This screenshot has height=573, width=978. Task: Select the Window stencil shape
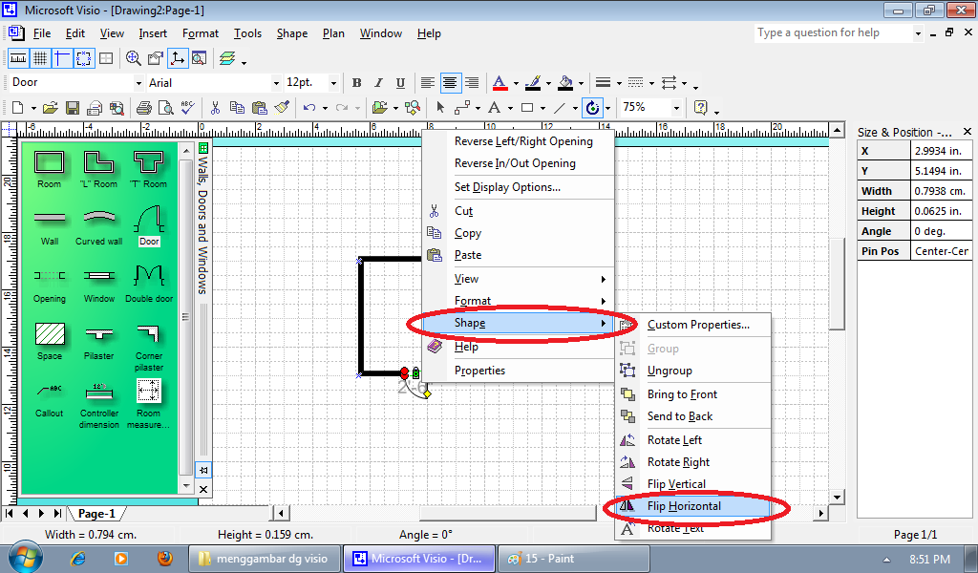pyautogui.click(x=99, y=284)
